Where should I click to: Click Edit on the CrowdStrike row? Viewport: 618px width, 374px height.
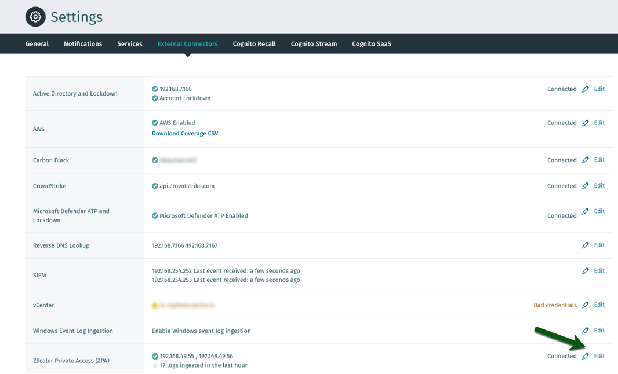pyautogui.click(x=599, y=186)
